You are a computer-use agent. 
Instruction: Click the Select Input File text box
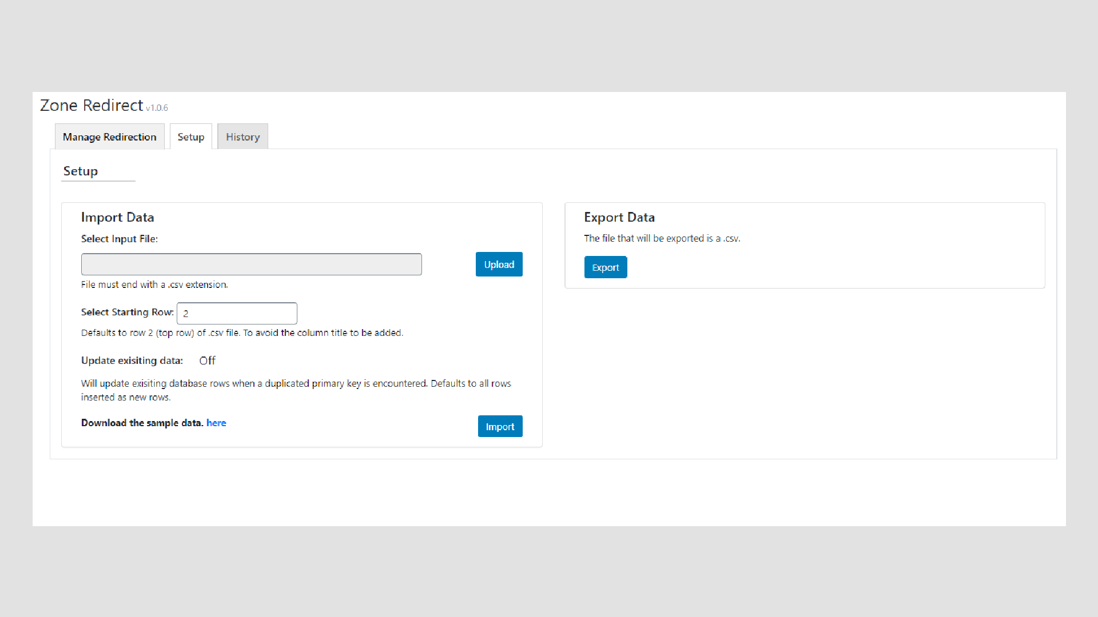(x=251, y=265)
